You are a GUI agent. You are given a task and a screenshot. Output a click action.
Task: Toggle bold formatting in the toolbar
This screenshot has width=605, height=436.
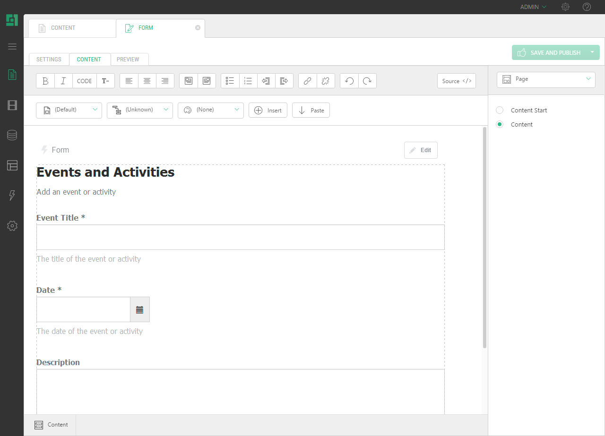tap(45, 81)
